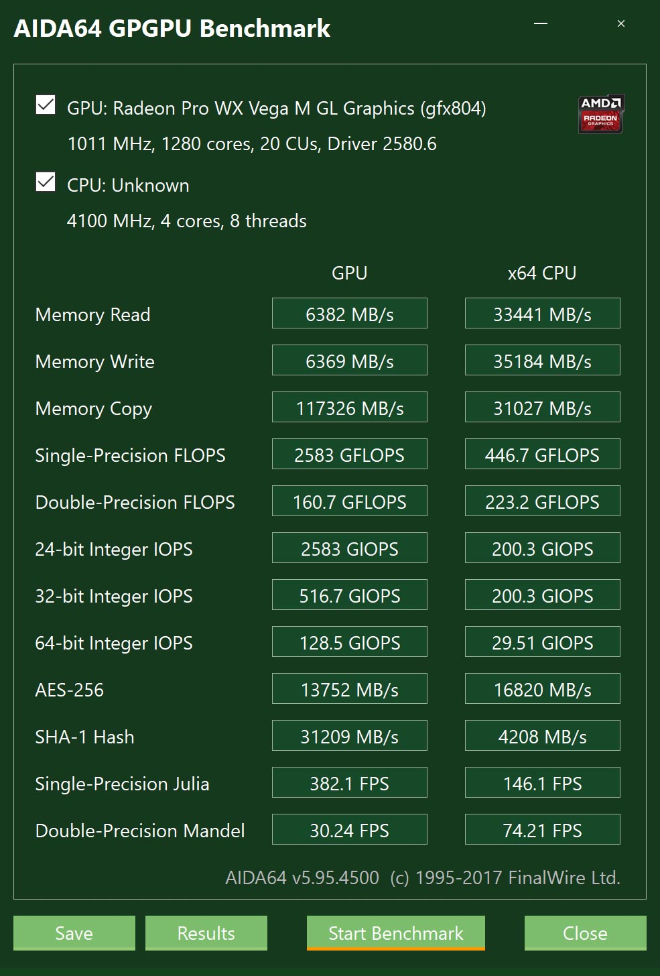Toggle the CPU Unknown checkbox
This screenshot has width=660, height=976.
tap(46, 182)
